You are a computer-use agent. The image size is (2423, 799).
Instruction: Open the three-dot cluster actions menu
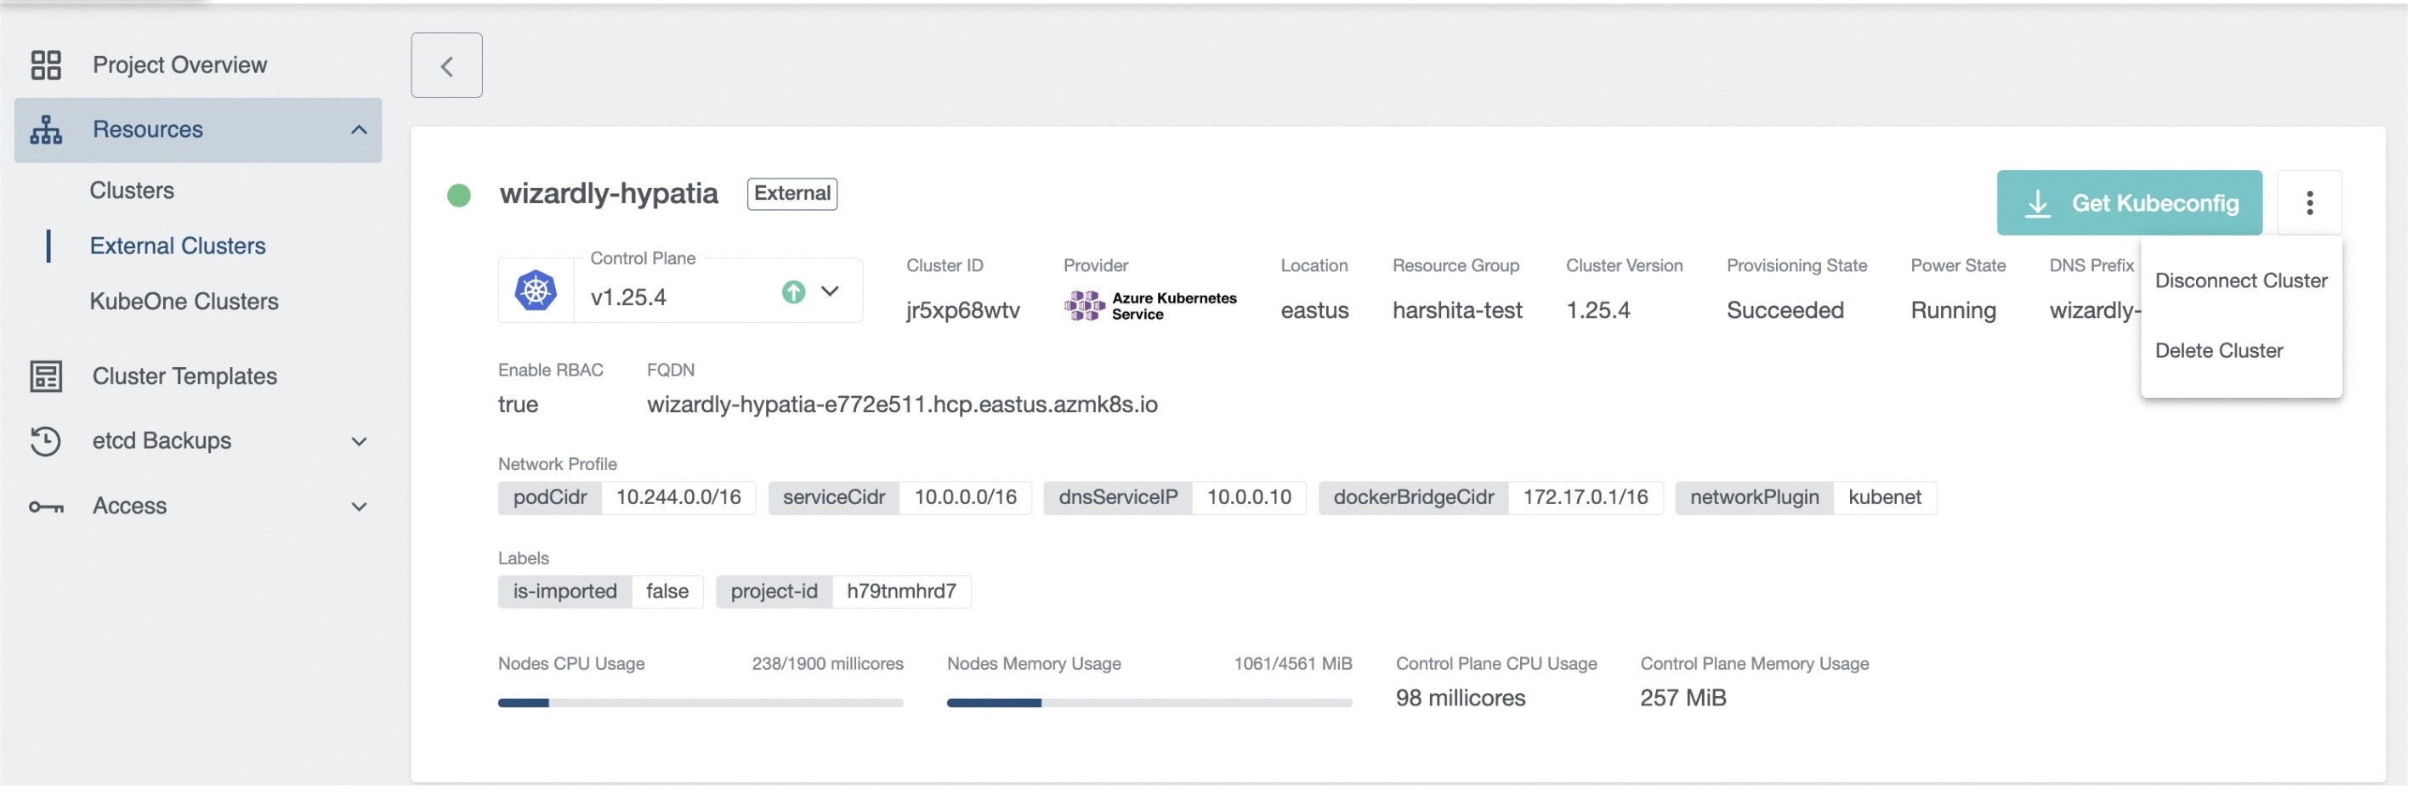2311,202
